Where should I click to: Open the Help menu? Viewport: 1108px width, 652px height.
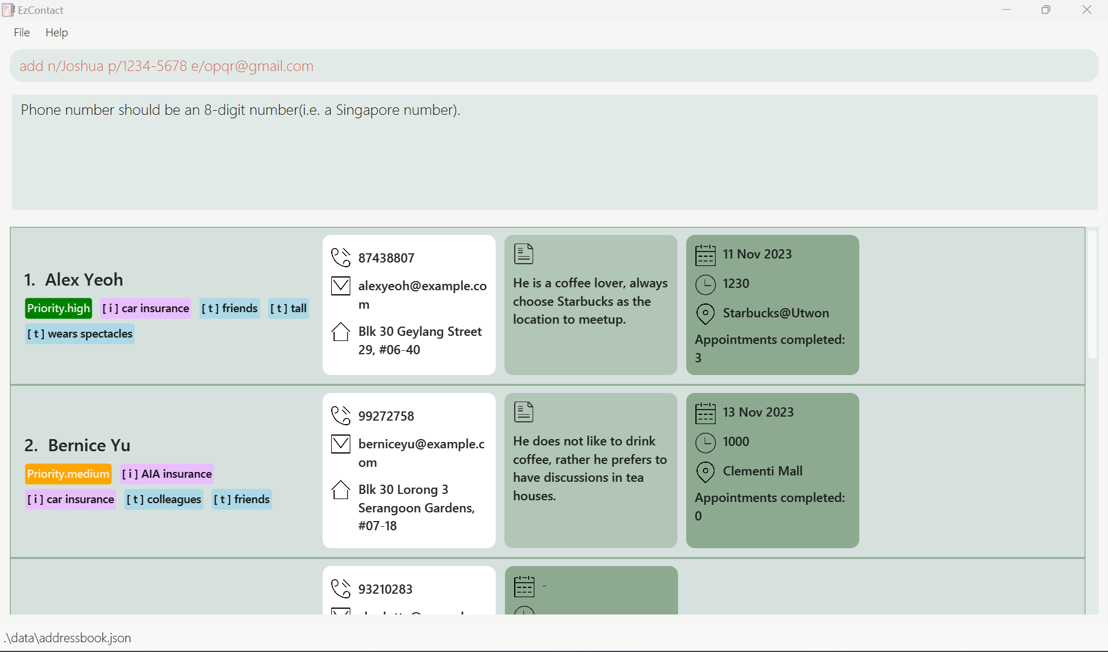[x=57, y=32]
